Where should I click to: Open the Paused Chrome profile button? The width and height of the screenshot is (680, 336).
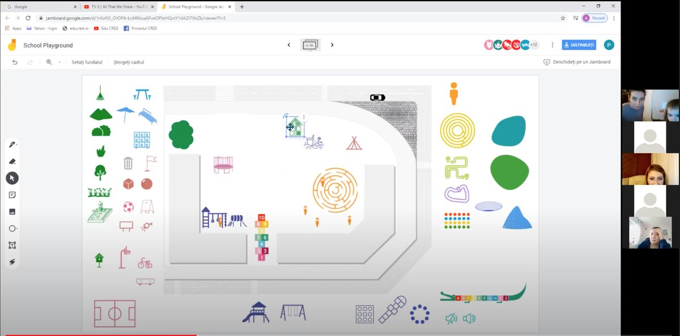(x=595, y=18)
